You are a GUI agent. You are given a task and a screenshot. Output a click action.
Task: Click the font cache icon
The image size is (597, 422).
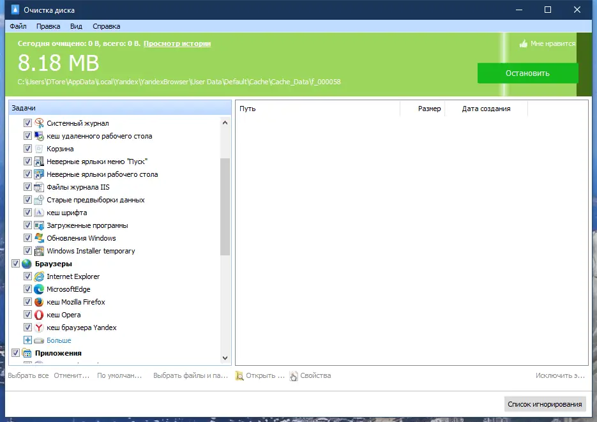click(x=39, y=213)
